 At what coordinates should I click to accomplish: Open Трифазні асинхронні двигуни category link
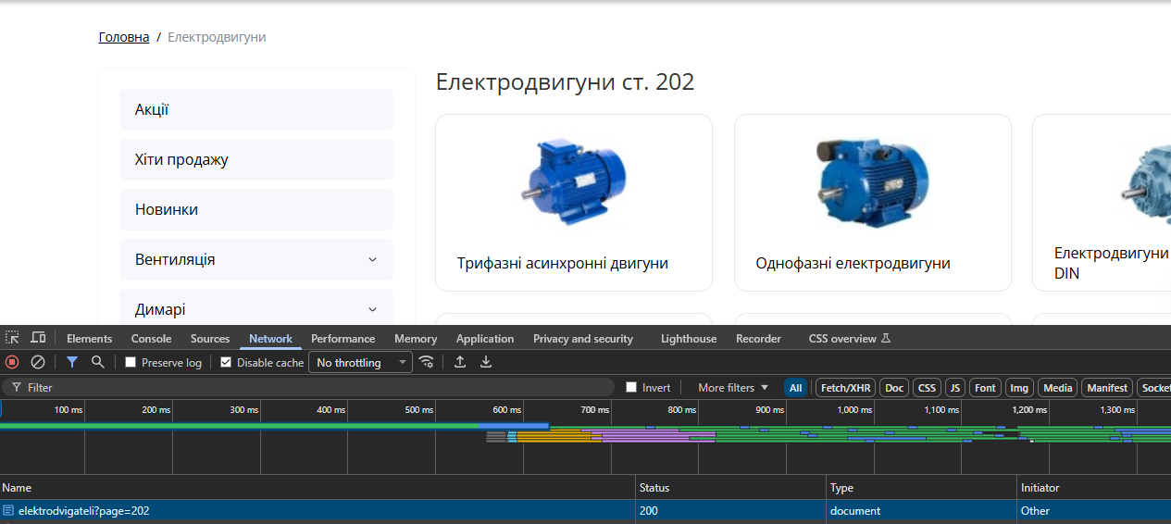pos(563,264)
